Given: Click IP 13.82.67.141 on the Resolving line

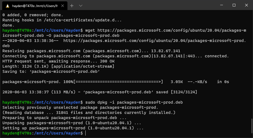Looking at the screenshot, I should pyautogui.click(x=166, y=51).
